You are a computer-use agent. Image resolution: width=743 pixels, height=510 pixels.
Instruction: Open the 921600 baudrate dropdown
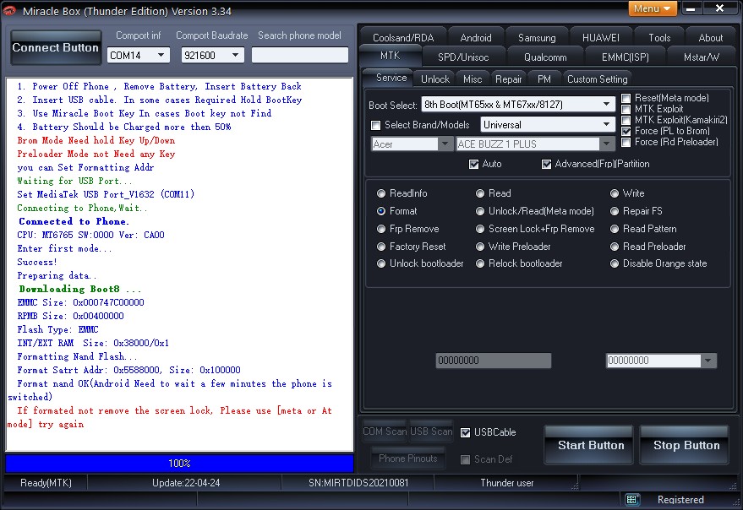(236, 55)
